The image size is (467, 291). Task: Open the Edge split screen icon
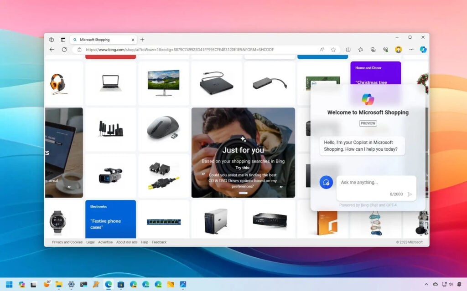click(x=348, y=50)
